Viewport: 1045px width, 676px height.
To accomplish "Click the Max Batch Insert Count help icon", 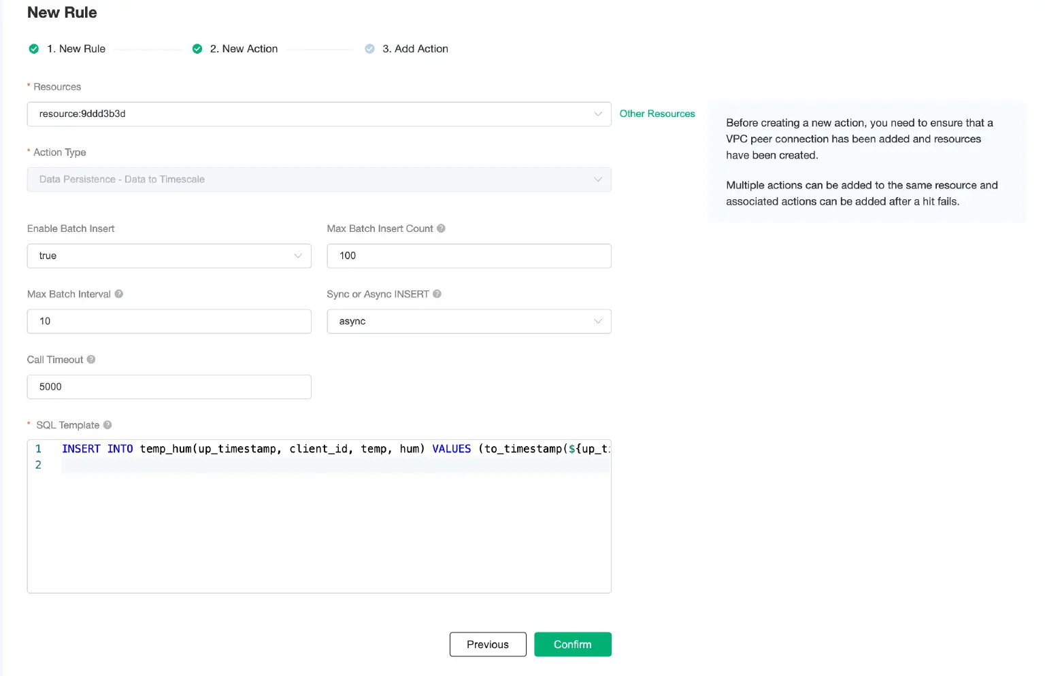I will point(441,229).
